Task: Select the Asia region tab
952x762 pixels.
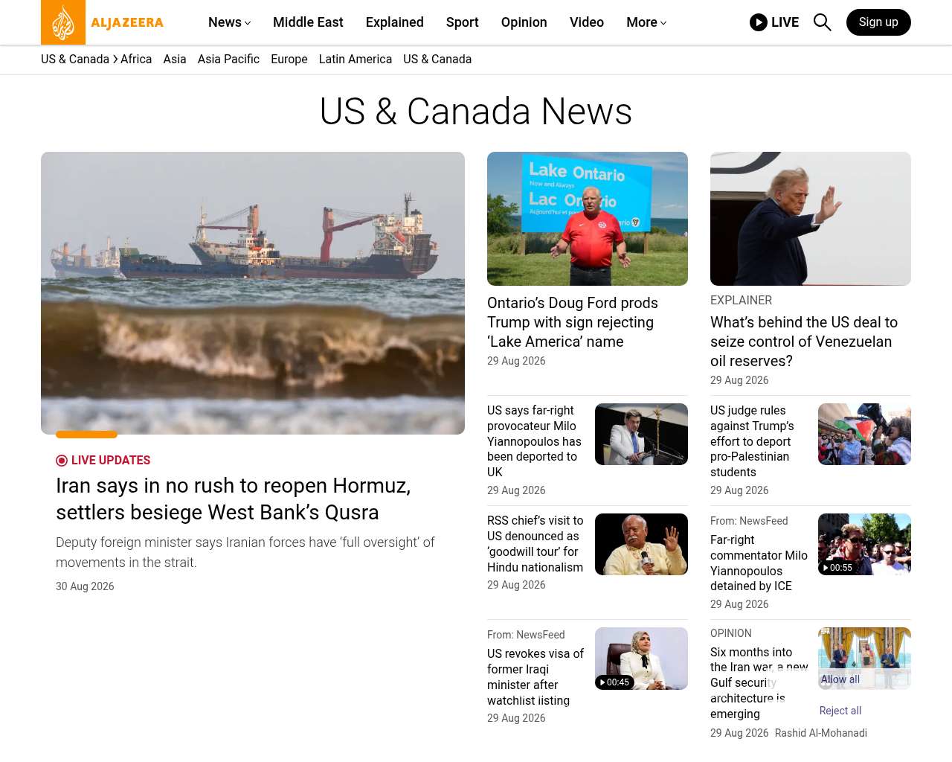Action: pyautogui.click(x=175, y=60)
